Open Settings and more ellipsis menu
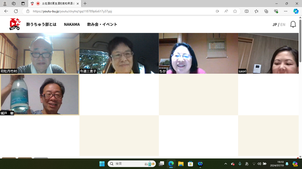This screenshot has height=169, width=302. (285, 11)
